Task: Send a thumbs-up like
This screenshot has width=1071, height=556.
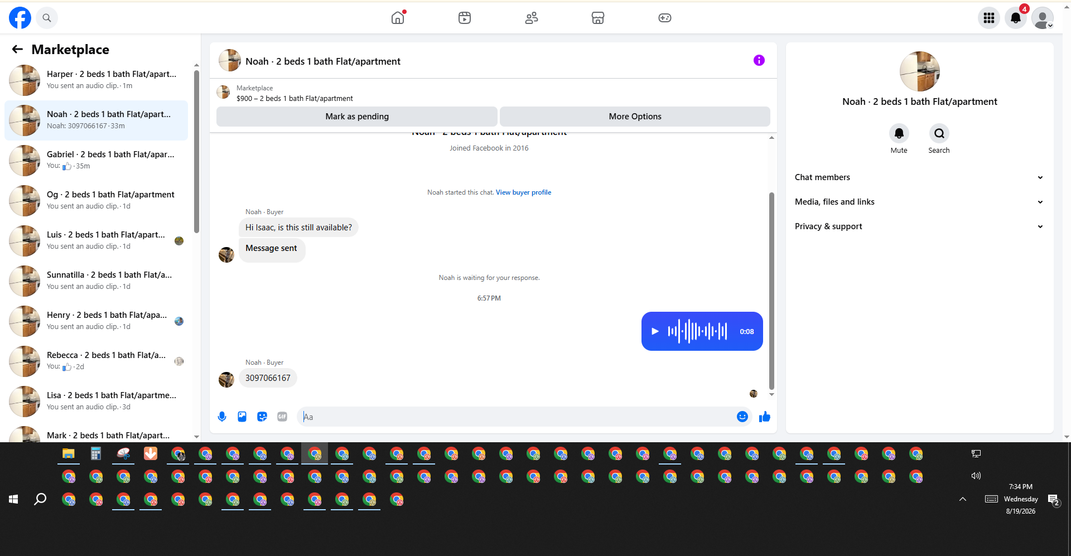Action: [x=765, y=417]
